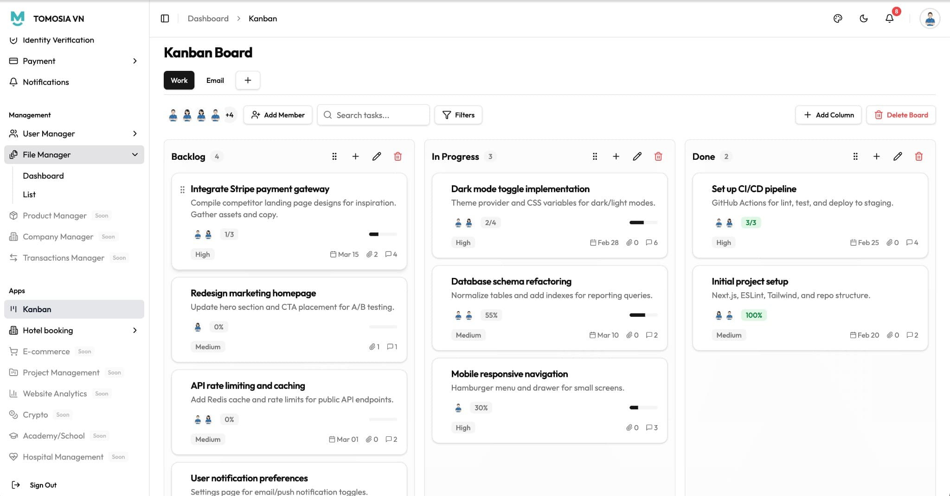This screenshot has width=950, height=496.
Task: Click Medium tag on Database schema card
Action: tap(468, 335)
